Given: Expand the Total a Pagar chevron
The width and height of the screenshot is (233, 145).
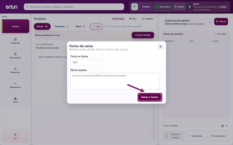Looking at the screenshot, I should (227, 126).
